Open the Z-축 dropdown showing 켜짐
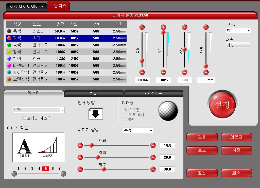This screenshot has width=260, height=188. pos(238,45)
